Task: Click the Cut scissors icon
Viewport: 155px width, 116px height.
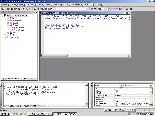Action: [x=24, y=9]
